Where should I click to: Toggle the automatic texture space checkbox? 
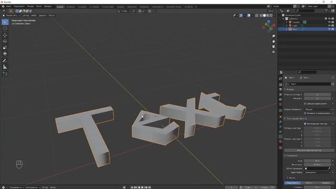(305, 124)
